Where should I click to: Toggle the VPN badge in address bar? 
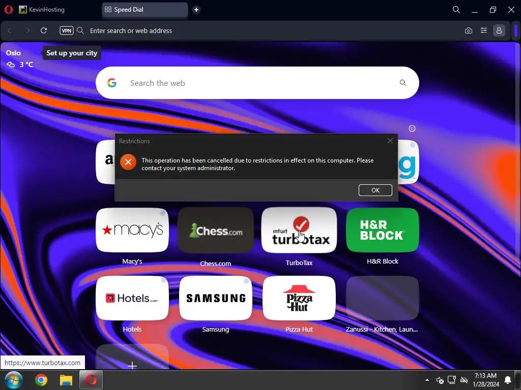pos(67,30)
